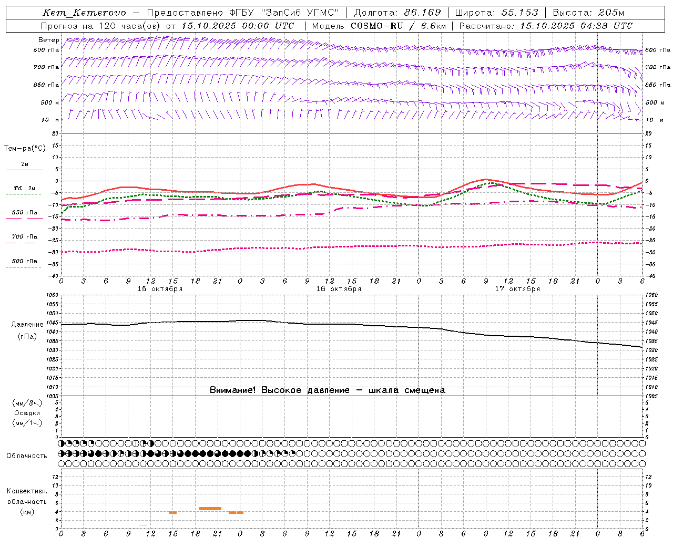Screen dimensions: 673x538
Task: Click the black pressure curve line
Action: coord(352,324)
